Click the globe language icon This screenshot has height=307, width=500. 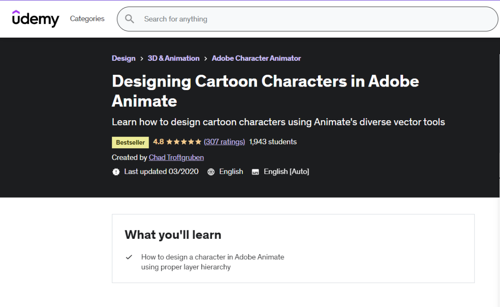[x=211, y=171]
